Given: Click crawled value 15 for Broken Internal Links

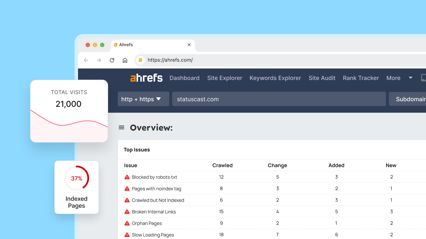Looking at the screenshot, I should coord(221,212).
